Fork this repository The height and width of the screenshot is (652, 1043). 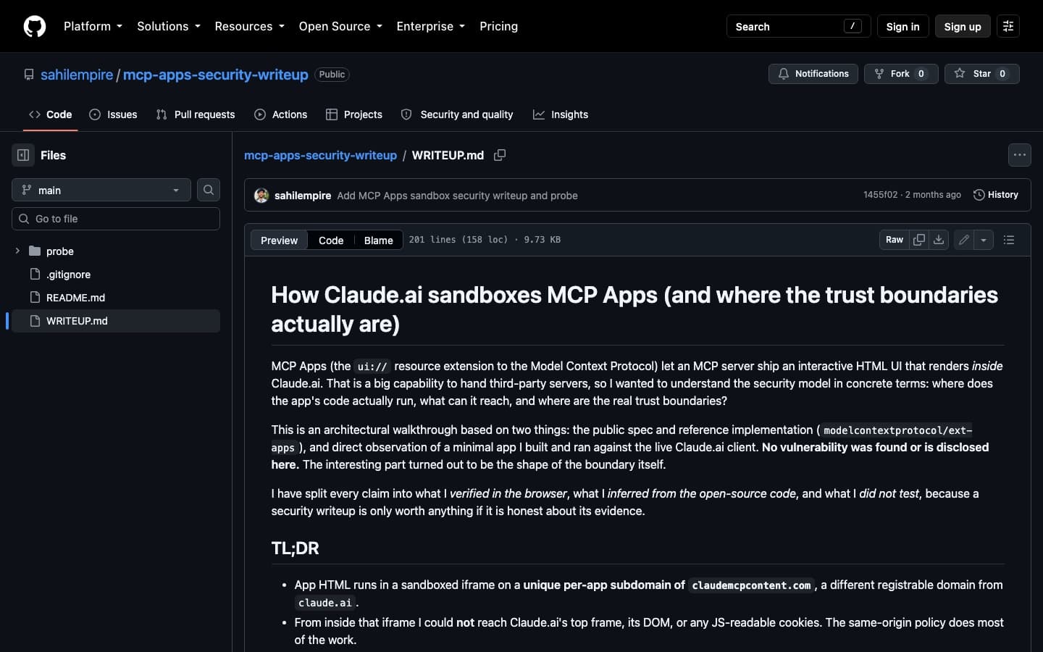click(x=901, y=74)
